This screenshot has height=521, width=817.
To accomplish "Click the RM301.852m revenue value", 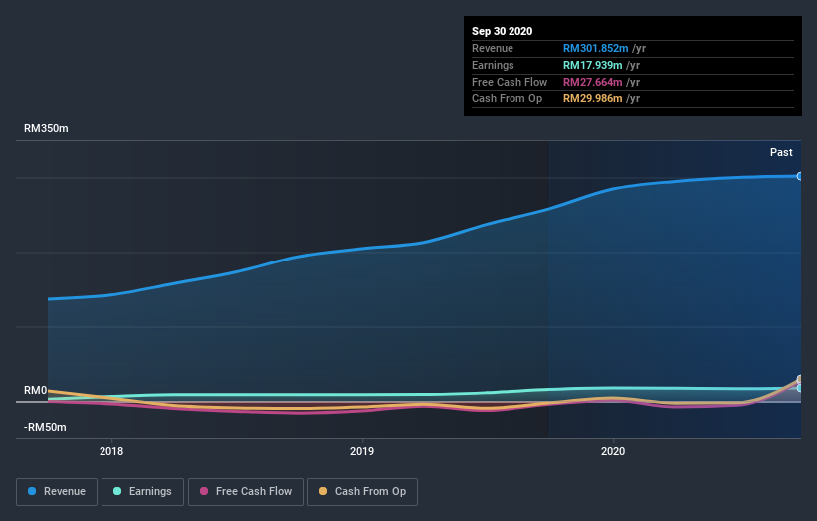I will [595, 48].
